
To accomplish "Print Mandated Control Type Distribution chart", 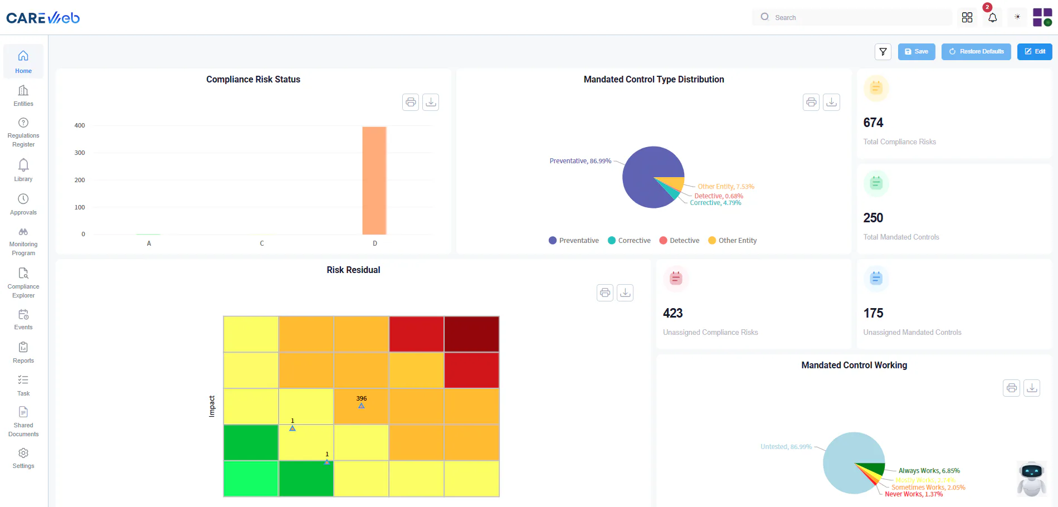I will click(811, 102).
